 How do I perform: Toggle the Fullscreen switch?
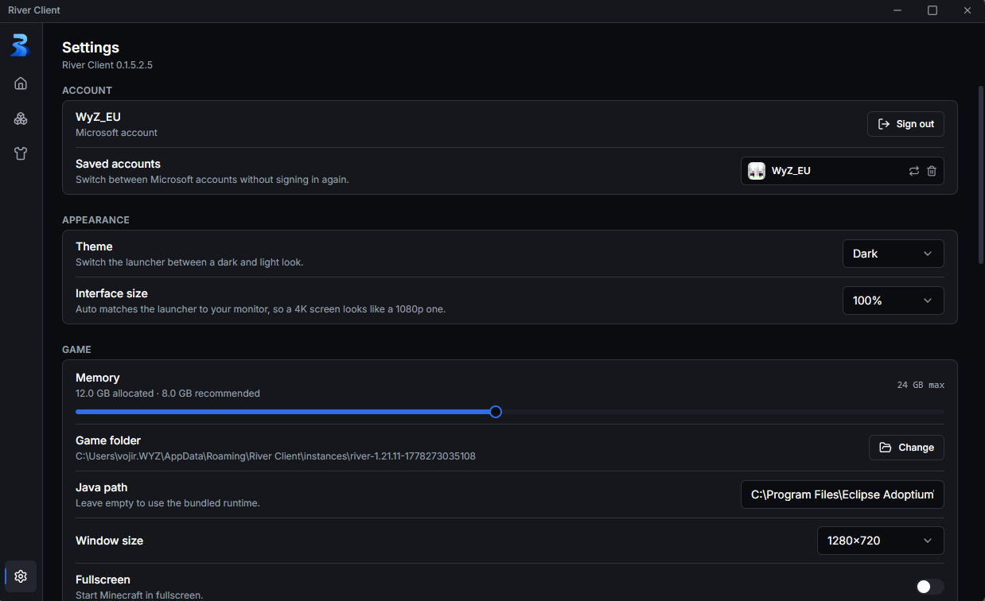(929, 587)
